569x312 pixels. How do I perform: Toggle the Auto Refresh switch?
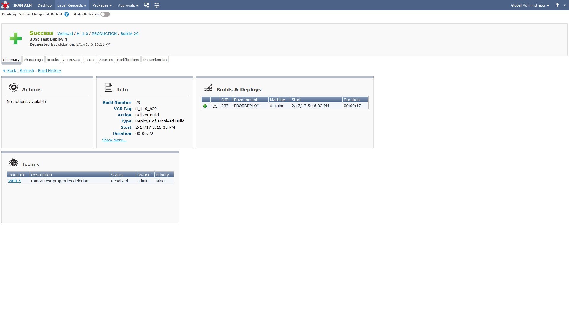(105, 14)
